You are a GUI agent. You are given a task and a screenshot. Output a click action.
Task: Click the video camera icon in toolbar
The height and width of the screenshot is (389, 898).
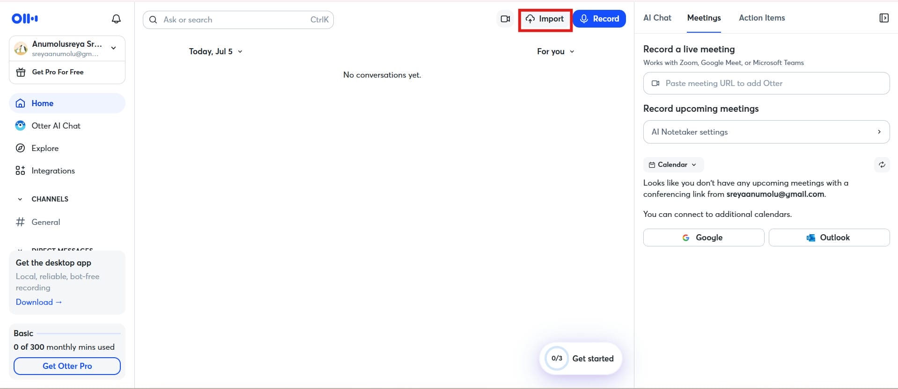[x=505, y=19]
